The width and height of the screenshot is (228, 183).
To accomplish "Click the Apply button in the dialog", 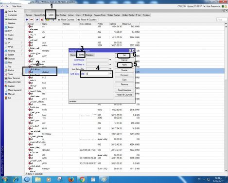I will pos(124,65).
